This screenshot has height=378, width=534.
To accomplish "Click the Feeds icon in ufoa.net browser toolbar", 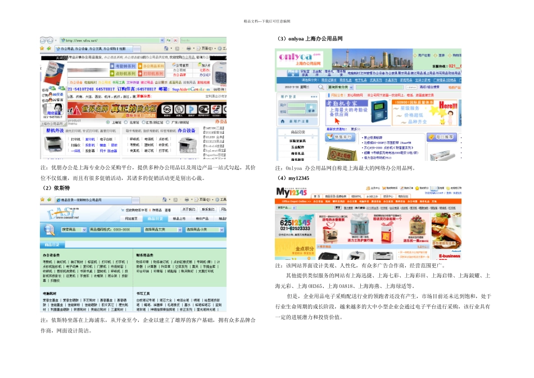I will pos(177,48).
